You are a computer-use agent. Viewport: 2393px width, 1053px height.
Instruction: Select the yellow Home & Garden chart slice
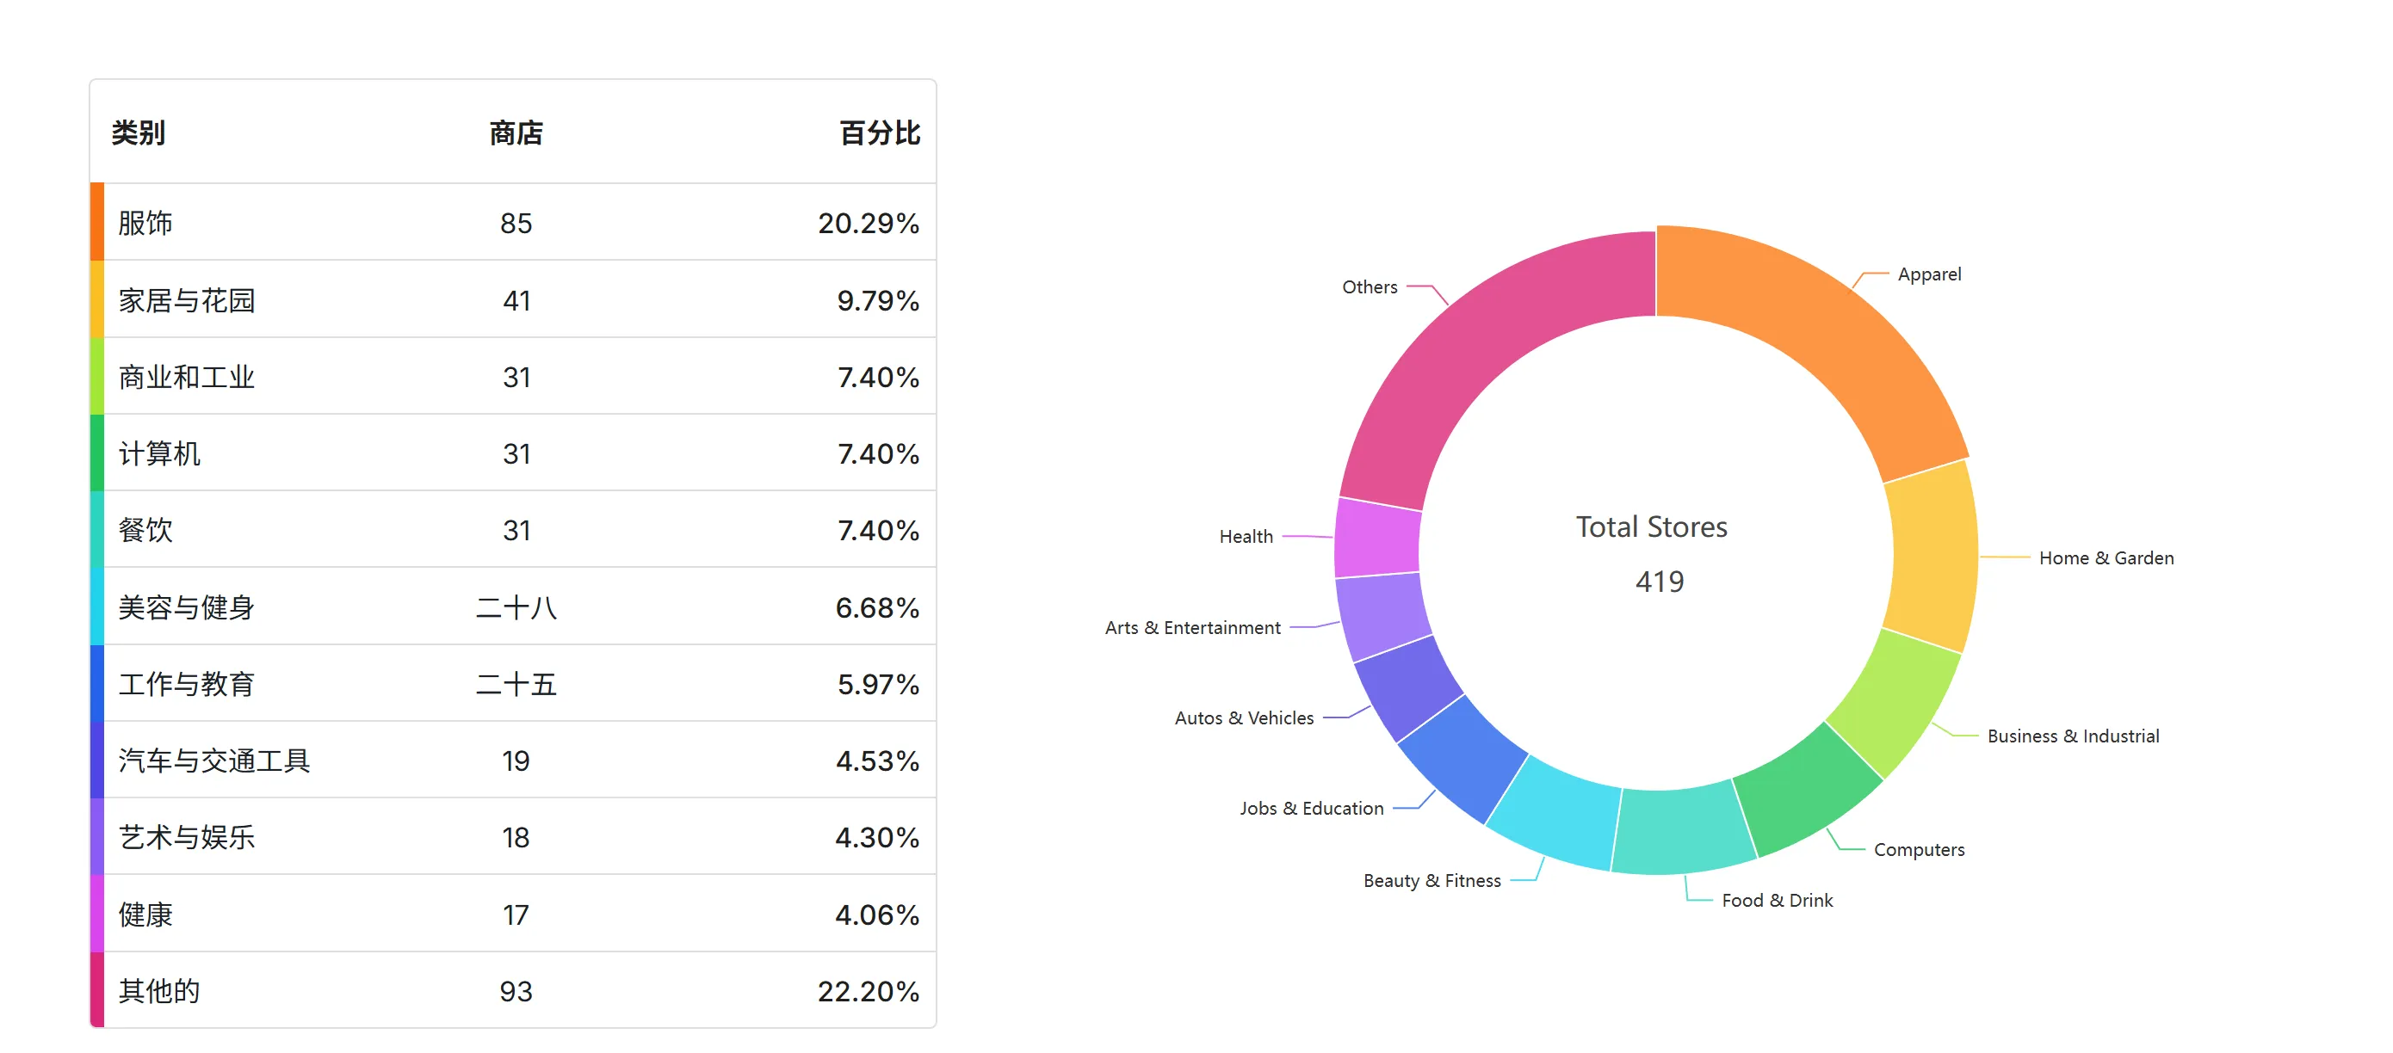(1932, 557)
